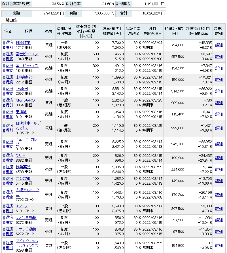Viewport: 227px width, 253px height.
Task: Click the 現引 arrow icon for MonotaRO
Action: tap(4, 105)
